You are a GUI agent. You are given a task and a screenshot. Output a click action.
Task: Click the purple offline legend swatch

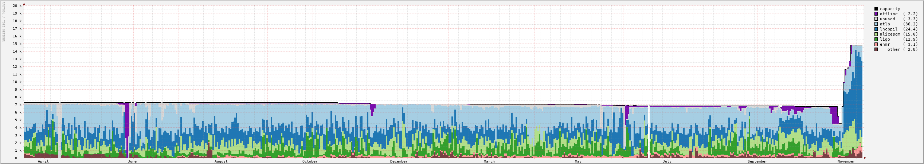(876, 14)
